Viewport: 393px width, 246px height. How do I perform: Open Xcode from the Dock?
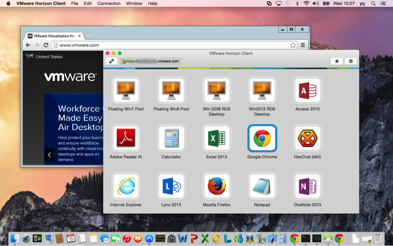272,238
